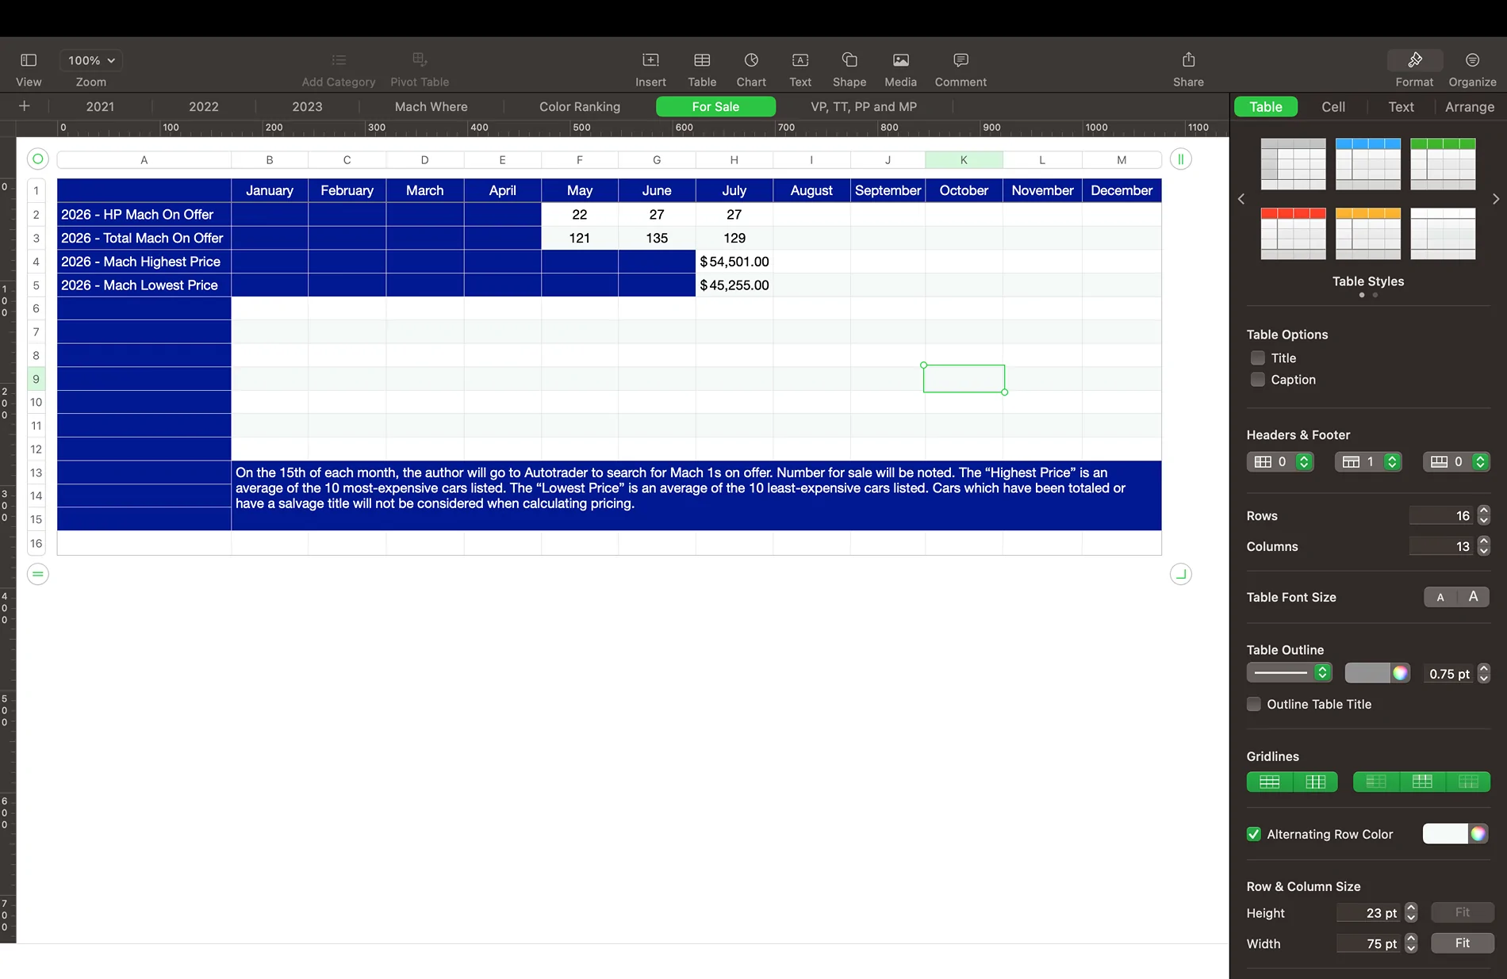Screen dimensions: 1507x979
Task: Select cell containing $54,501.00
Action: (734, 262)
